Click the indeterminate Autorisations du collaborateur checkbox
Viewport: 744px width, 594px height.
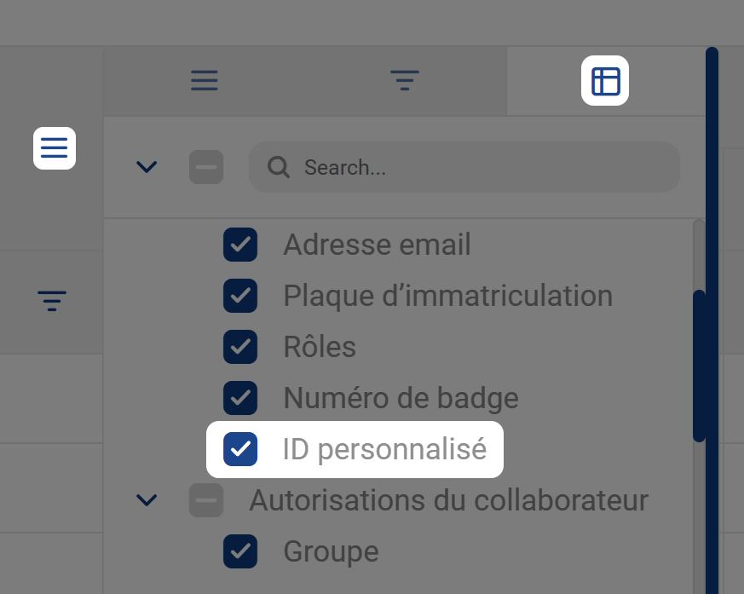pos(205,500)
